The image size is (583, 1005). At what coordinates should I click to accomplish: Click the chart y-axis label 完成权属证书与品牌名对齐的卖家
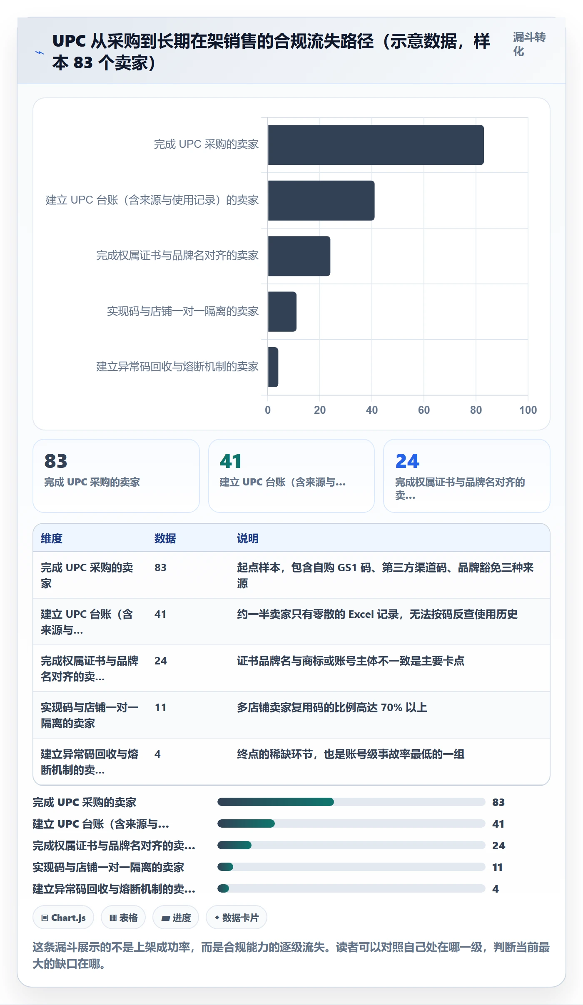coord(177,256)
